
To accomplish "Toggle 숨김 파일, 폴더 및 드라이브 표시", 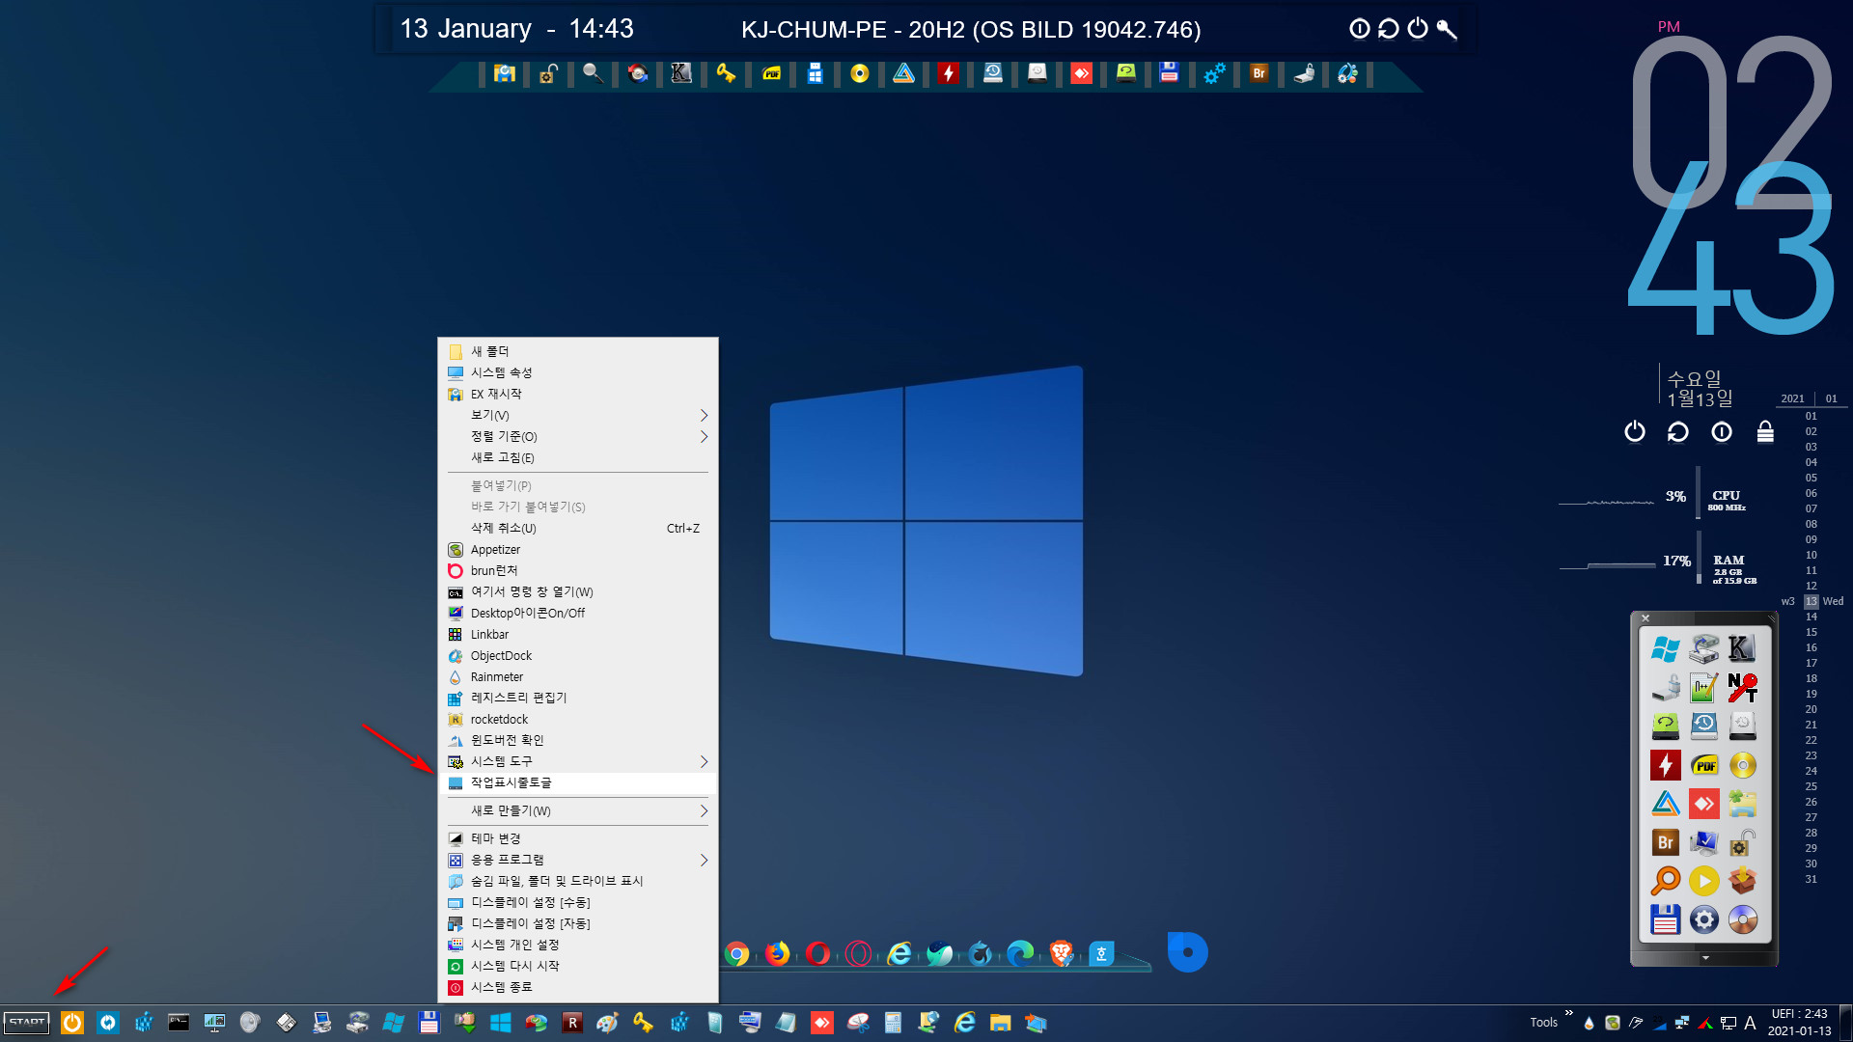I will (578, 881).
